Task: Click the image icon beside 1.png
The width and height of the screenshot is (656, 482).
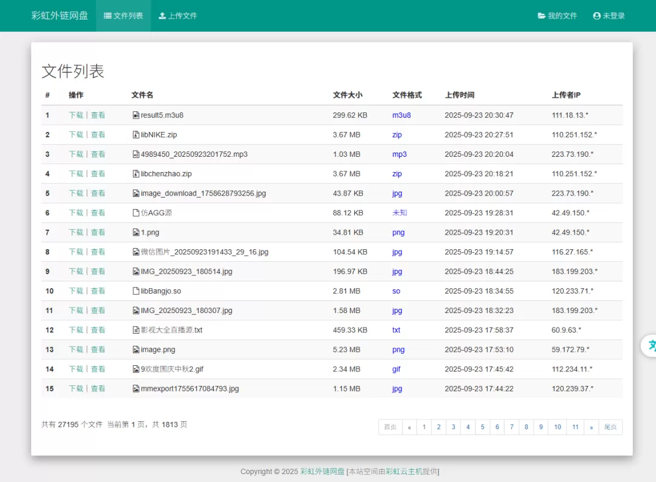Action: point(136,232)
